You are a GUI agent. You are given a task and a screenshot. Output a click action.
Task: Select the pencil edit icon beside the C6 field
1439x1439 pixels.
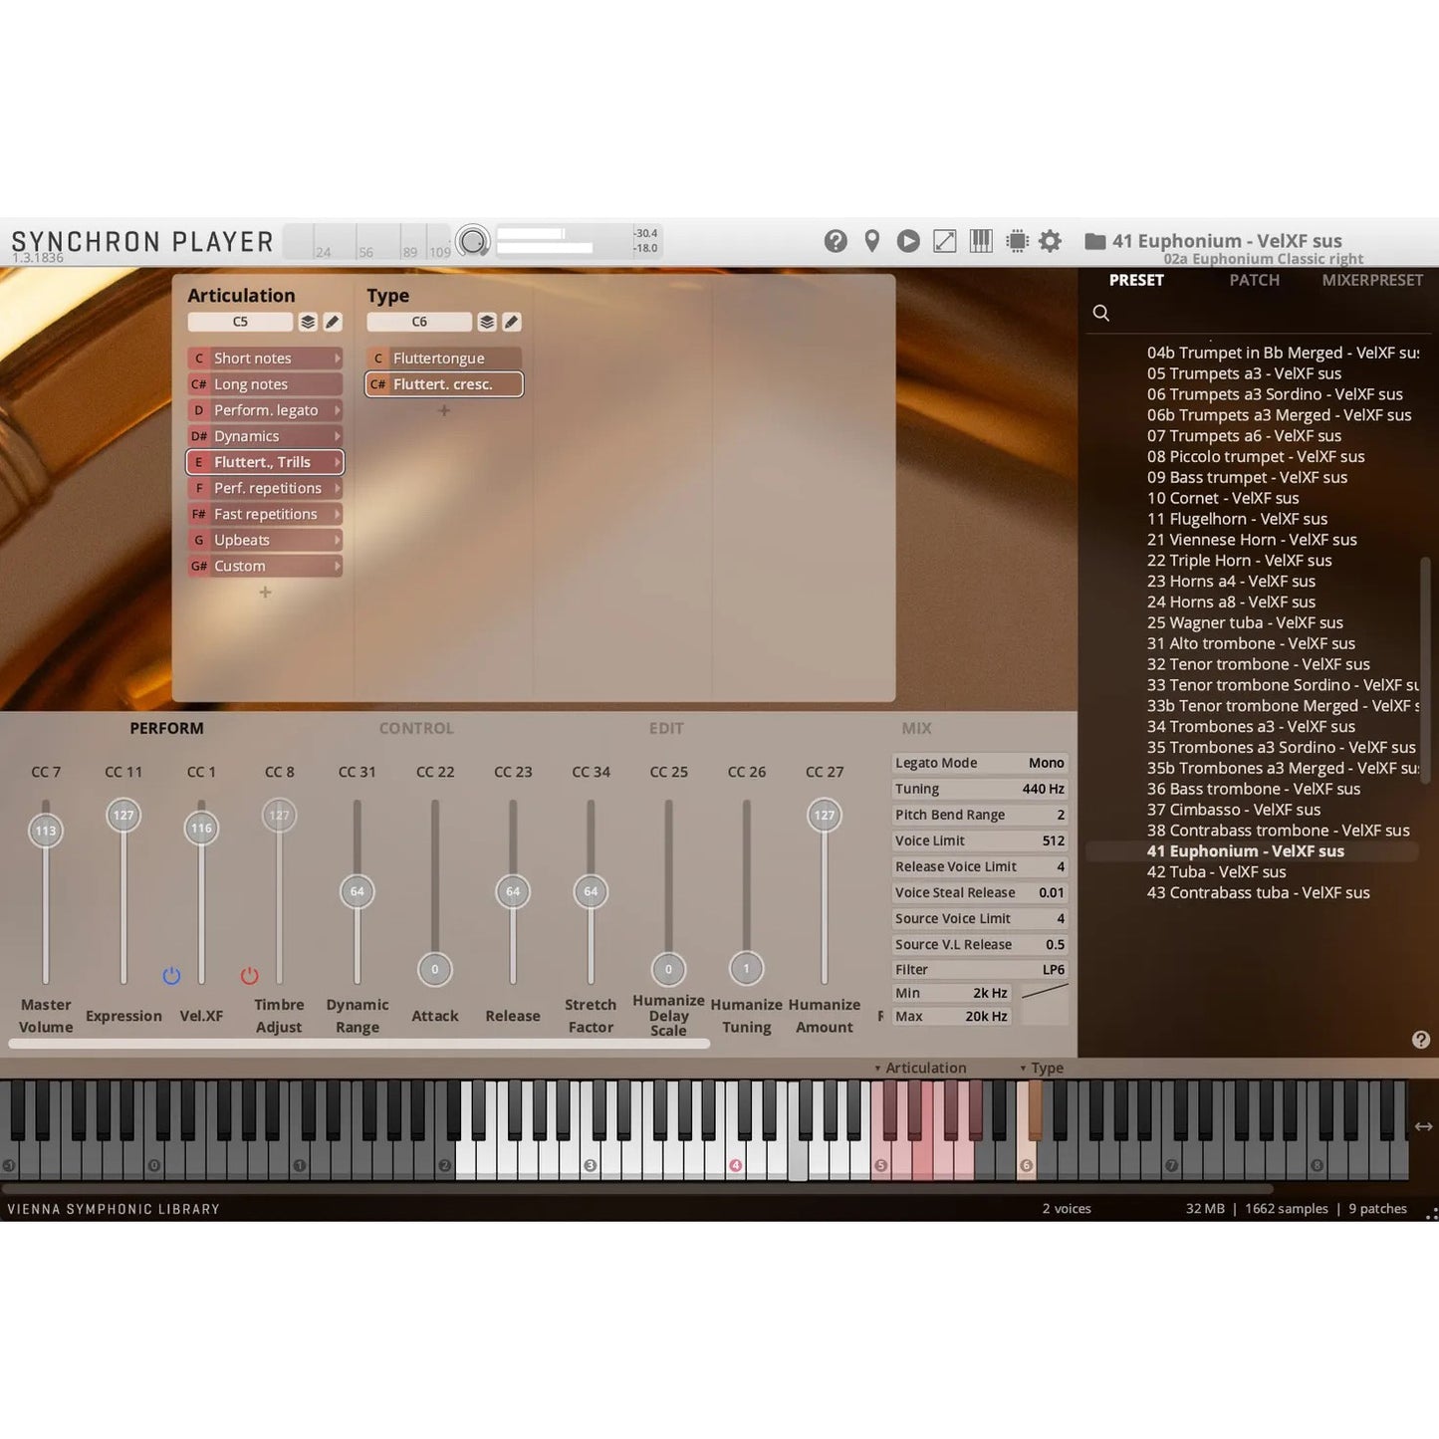(511, 322)
